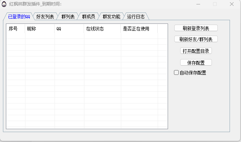Click the penguin app icon in title bar
Image resolution: width=241 pixels, height=142 pixels.
[4, 4]
